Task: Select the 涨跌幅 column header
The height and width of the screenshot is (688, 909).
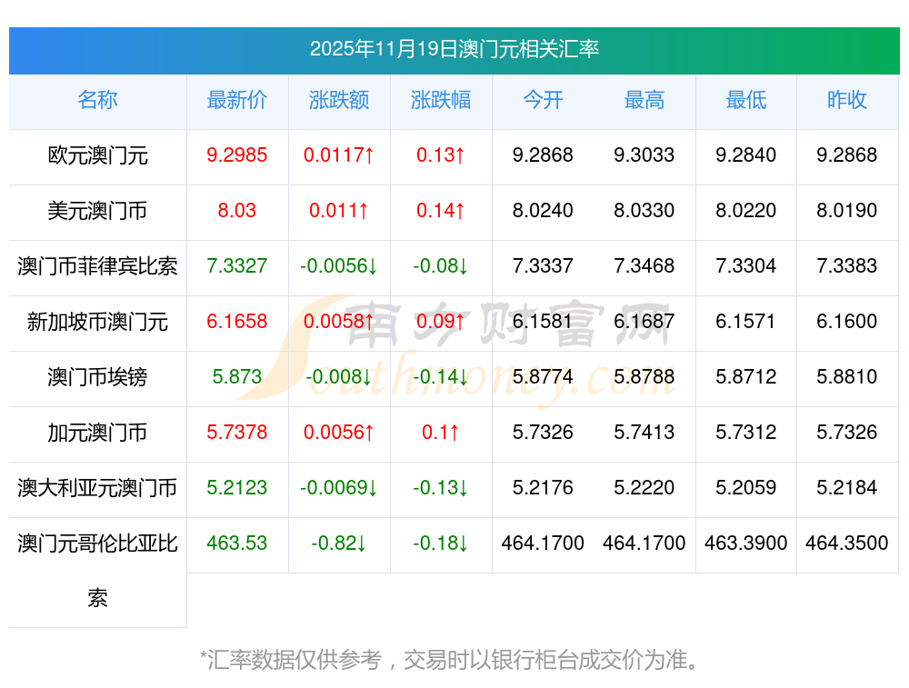Action: (441, 100)
